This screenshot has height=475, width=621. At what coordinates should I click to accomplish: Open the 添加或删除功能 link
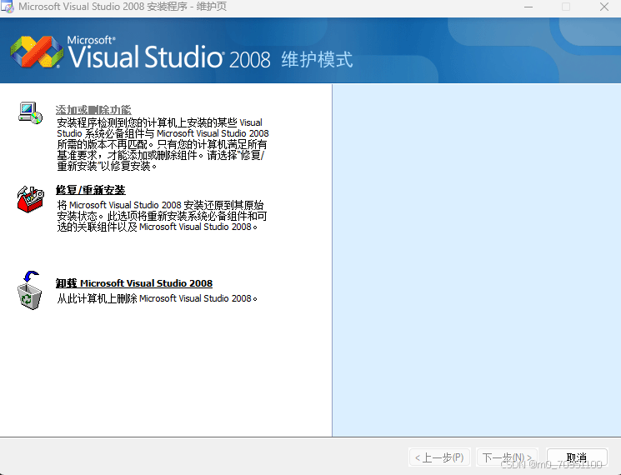coord(93,110)
